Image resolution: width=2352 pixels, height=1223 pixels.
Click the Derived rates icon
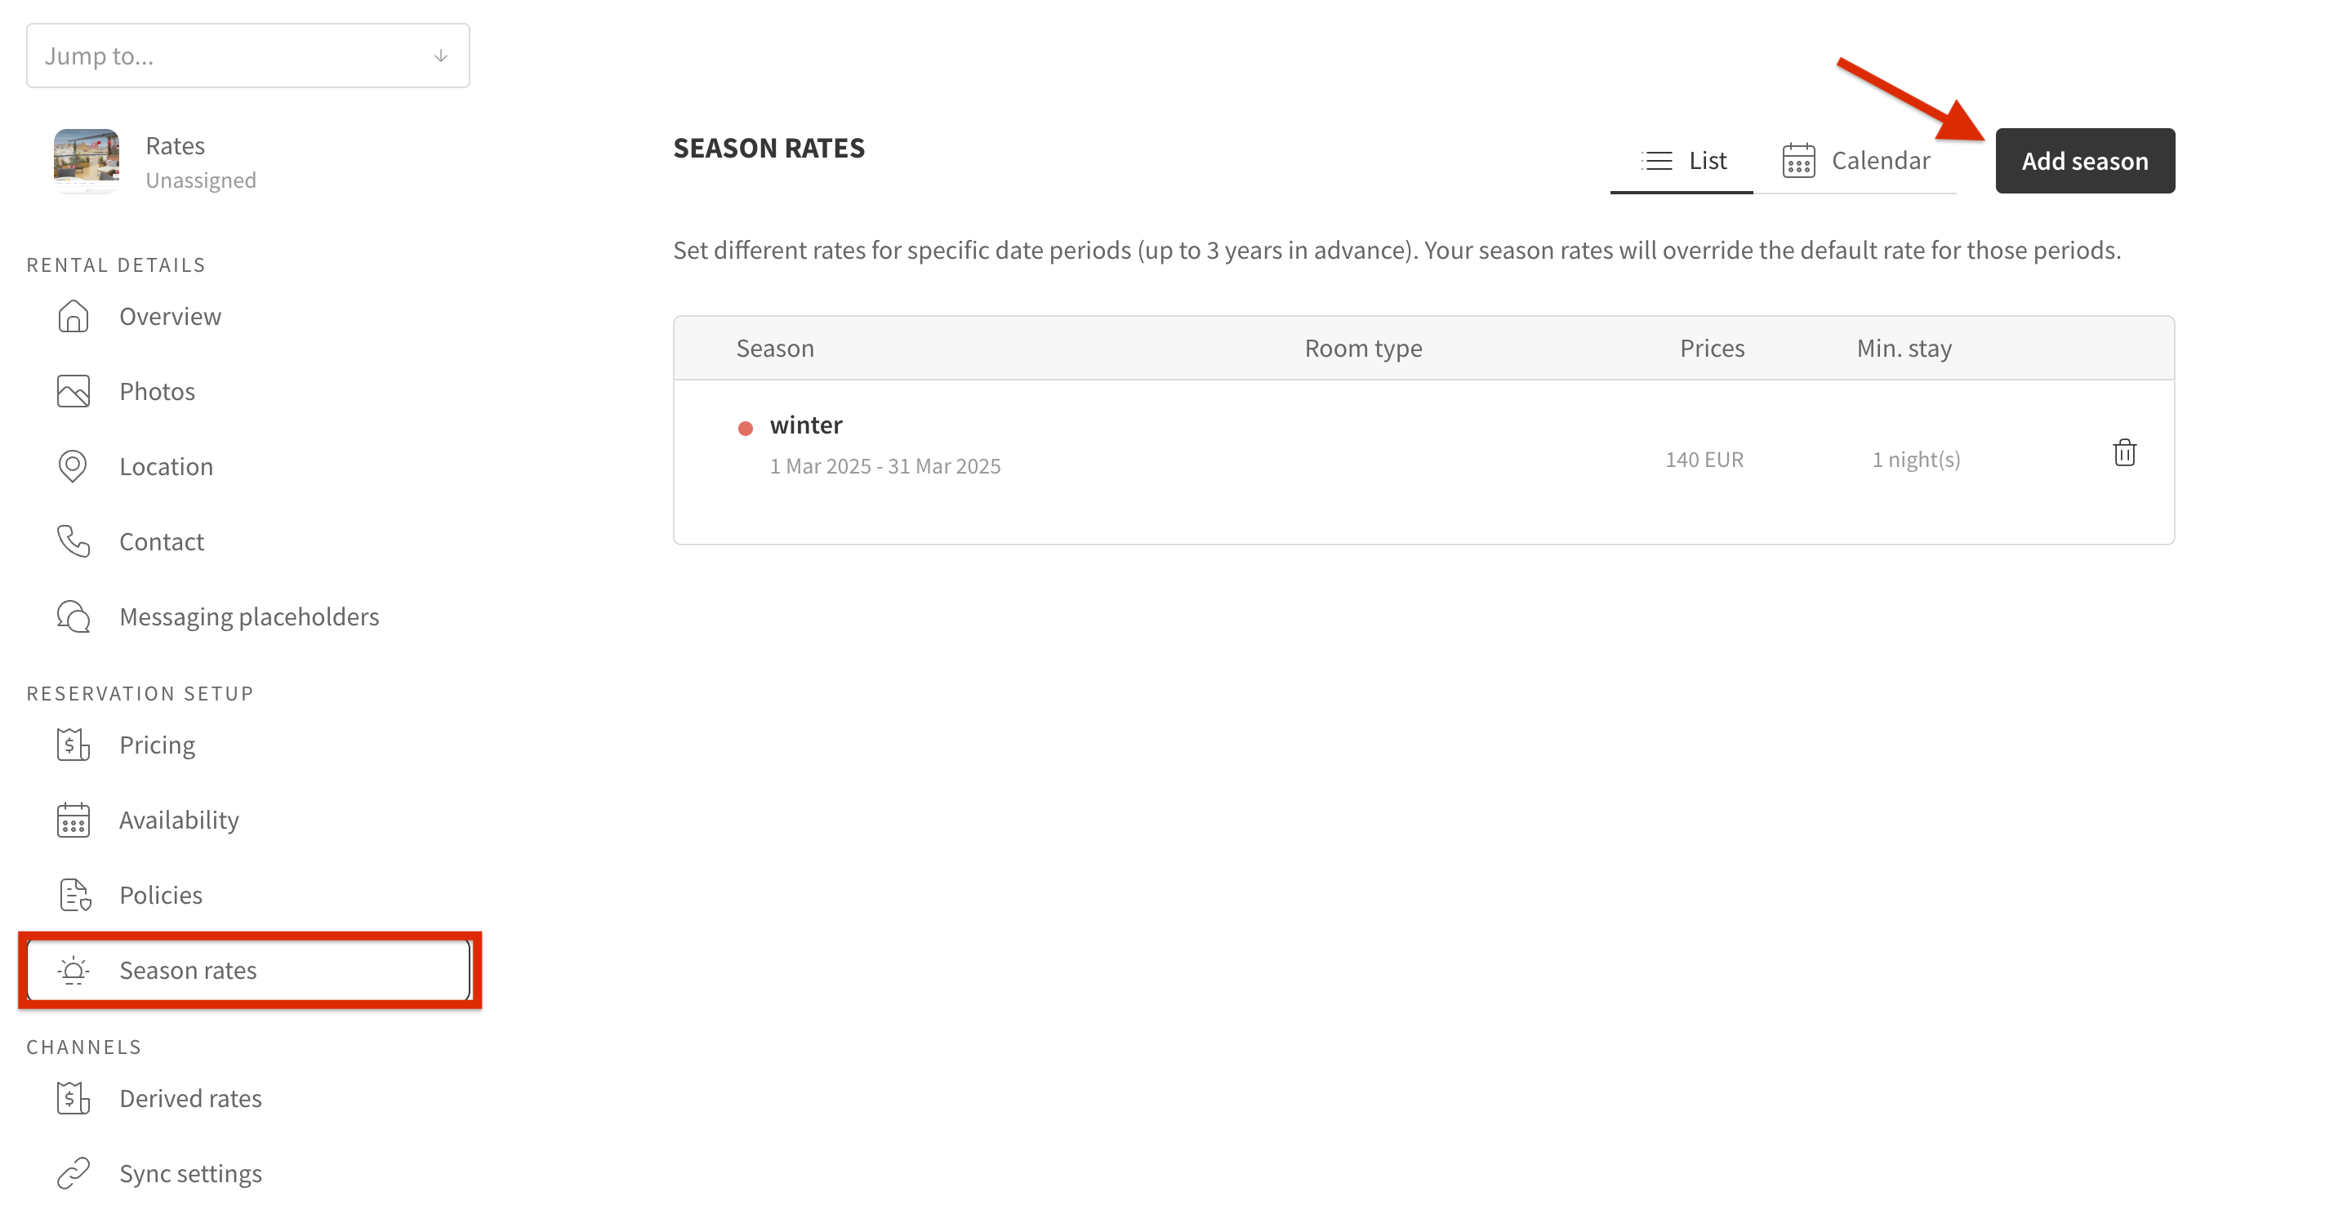tap(73, 1098)
